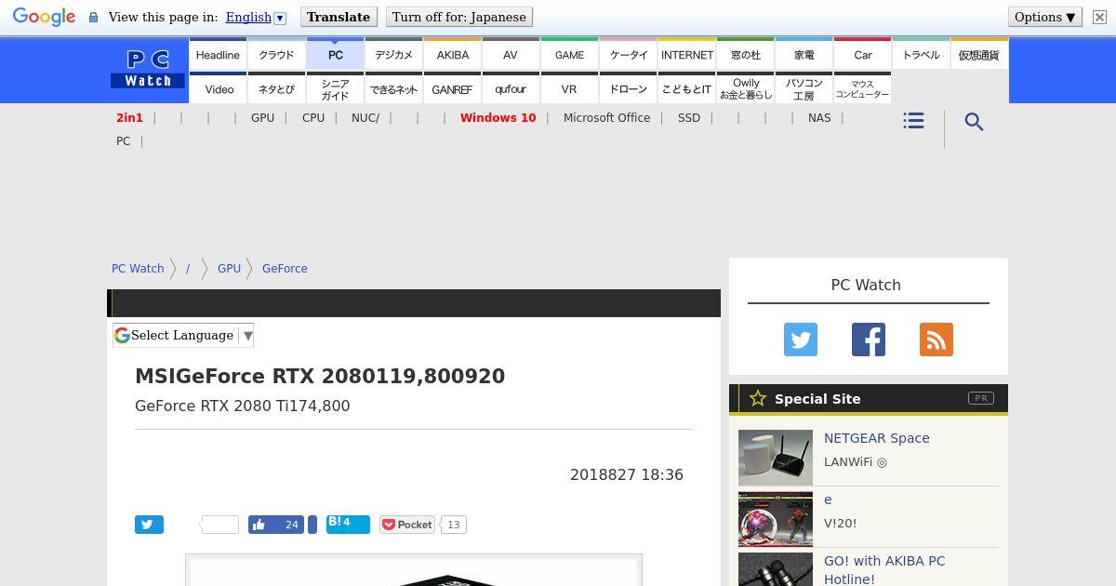1116x586 pixels.
Task: Open the qufour tab
Action: 511,89
